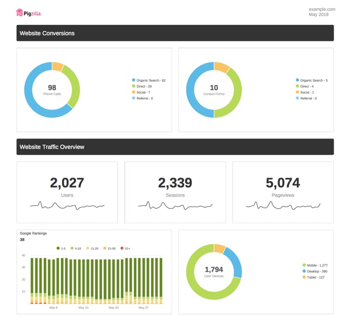Toggle the 21-50 rankings legend item
The image size is (351, 316).
click(x=109, y=248)
